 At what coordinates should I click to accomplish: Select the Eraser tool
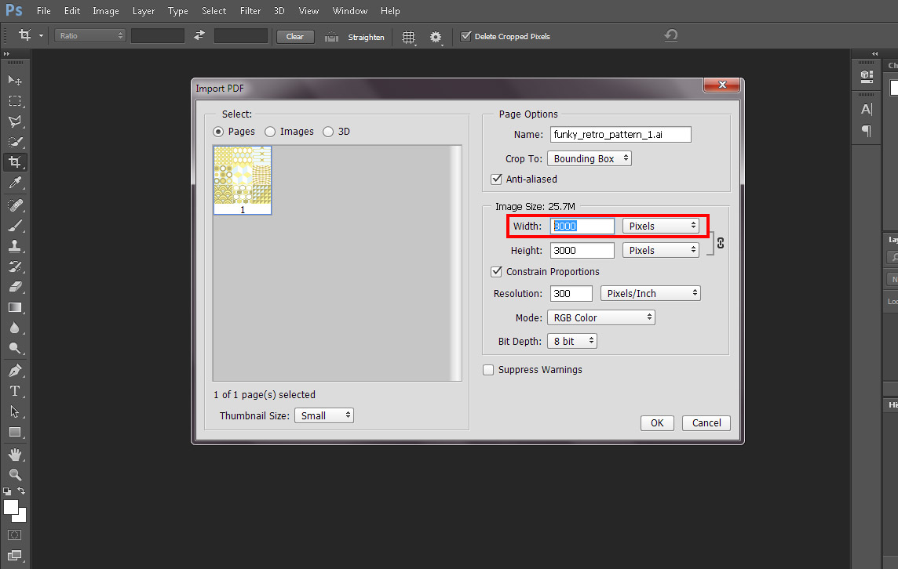click(x=15, y=287)
